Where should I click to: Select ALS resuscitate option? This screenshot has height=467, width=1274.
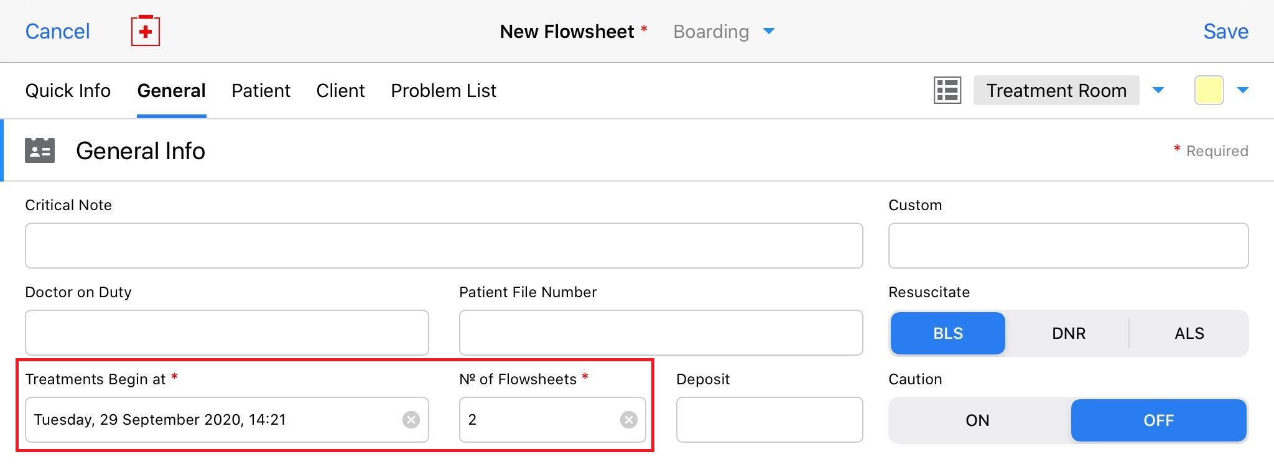(1189, 333)
